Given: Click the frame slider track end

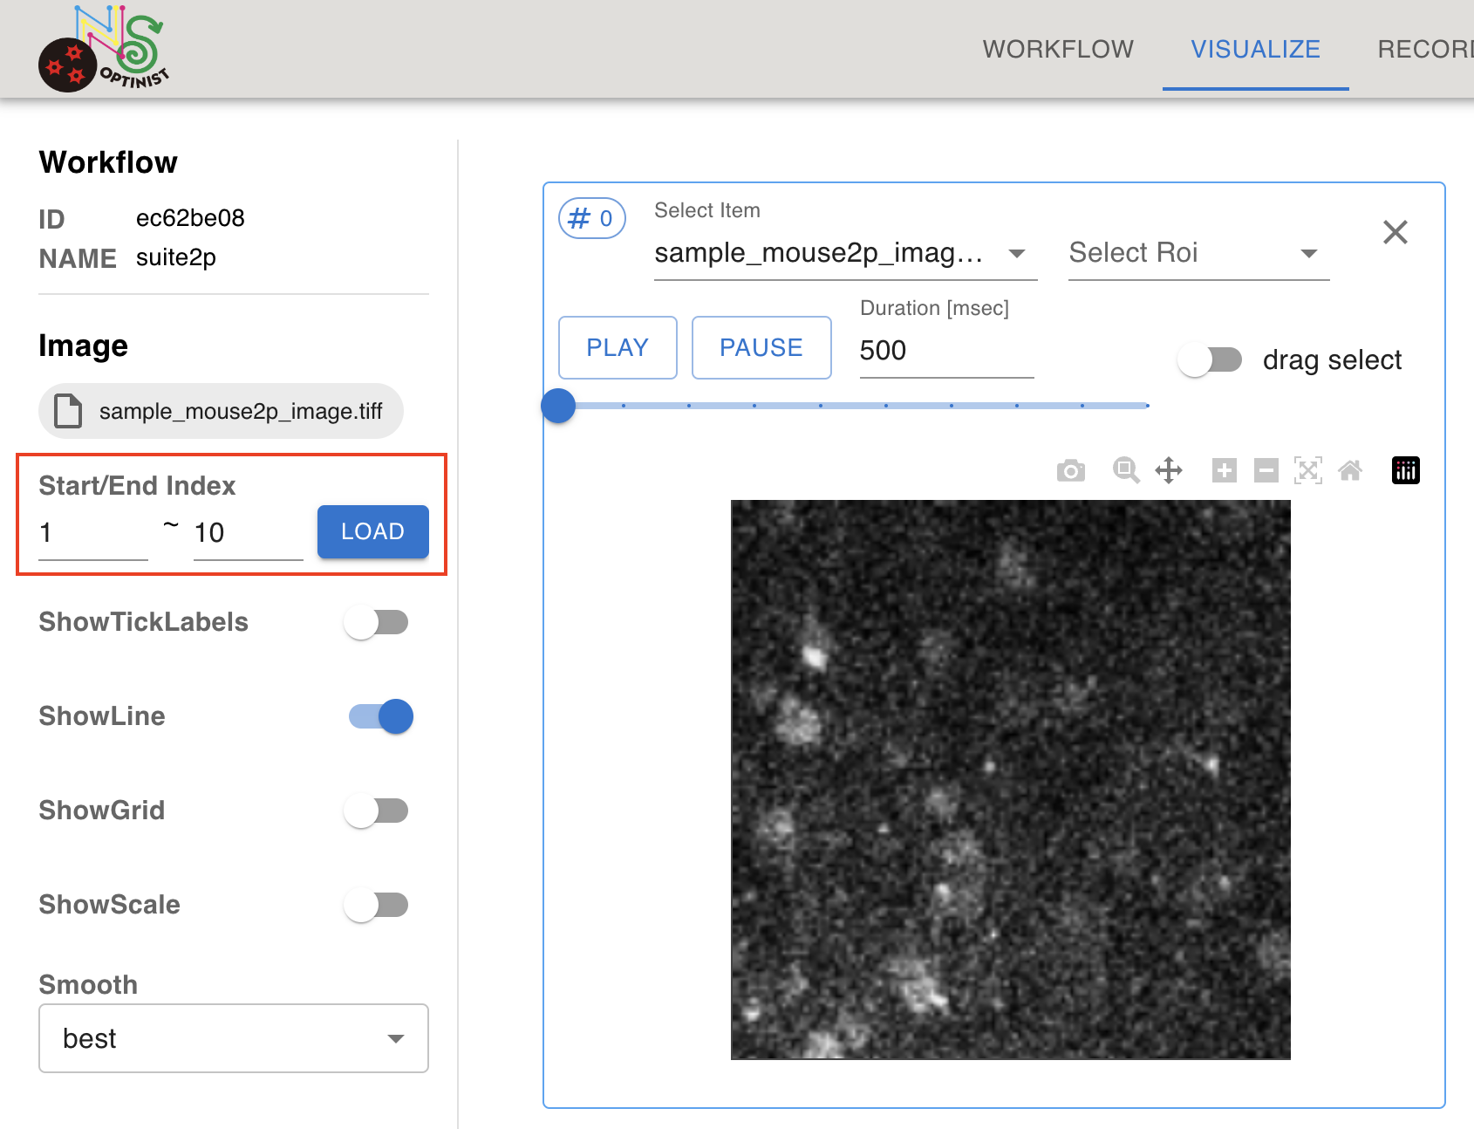Looking at the screenshot, I should [x=1147, y=406].
